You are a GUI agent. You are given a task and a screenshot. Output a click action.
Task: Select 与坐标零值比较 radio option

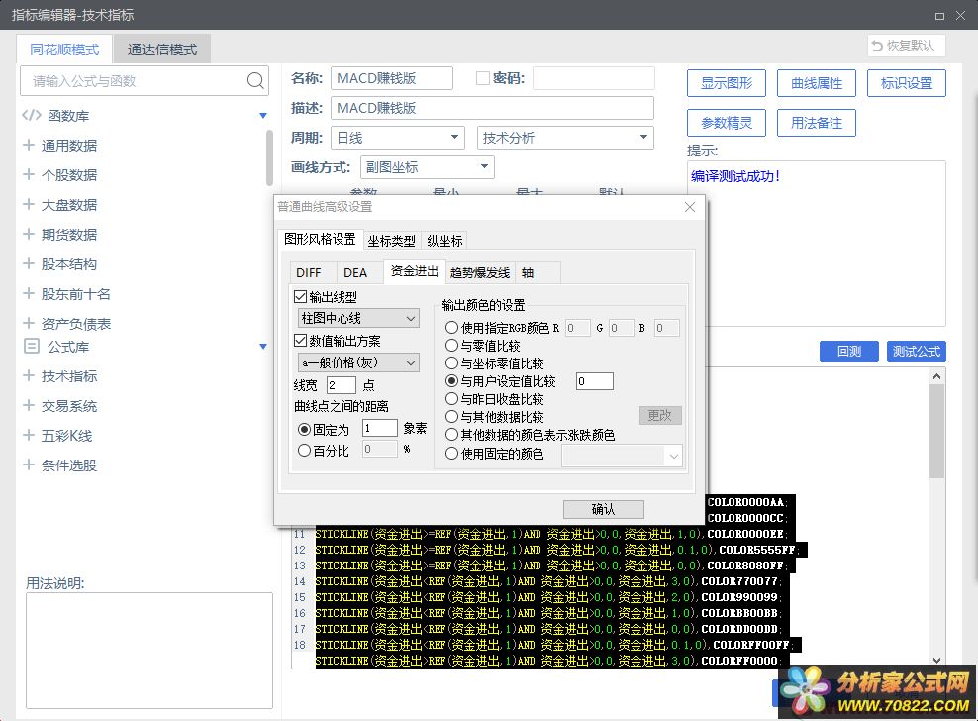click(x=451, y=362)
